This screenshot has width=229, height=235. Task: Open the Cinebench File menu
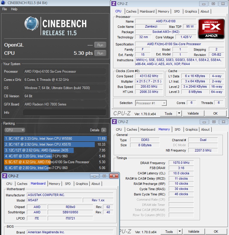(5, 9)
